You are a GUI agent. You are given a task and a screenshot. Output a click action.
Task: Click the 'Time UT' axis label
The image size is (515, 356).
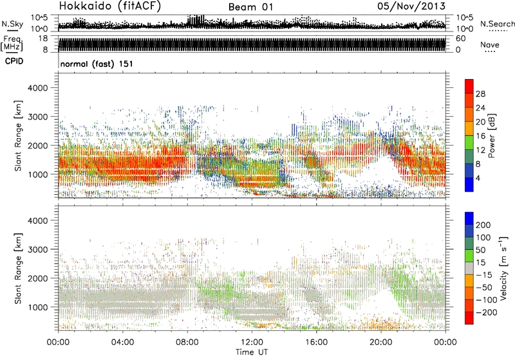252,352
